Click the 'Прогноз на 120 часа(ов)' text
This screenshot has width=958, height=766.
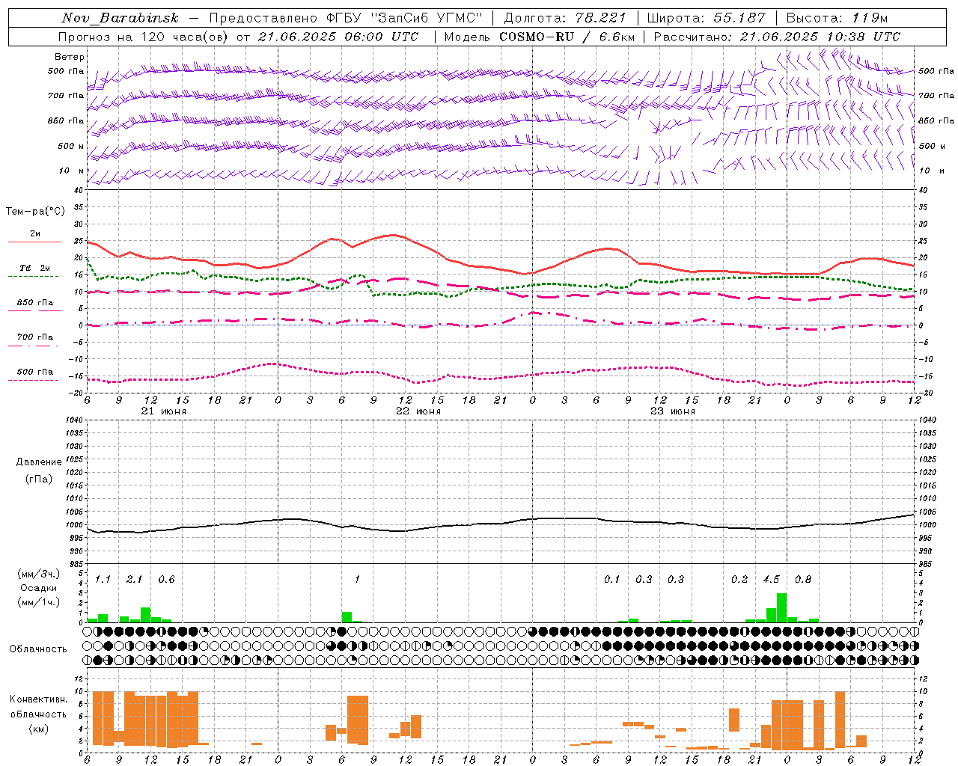point(143,37)
